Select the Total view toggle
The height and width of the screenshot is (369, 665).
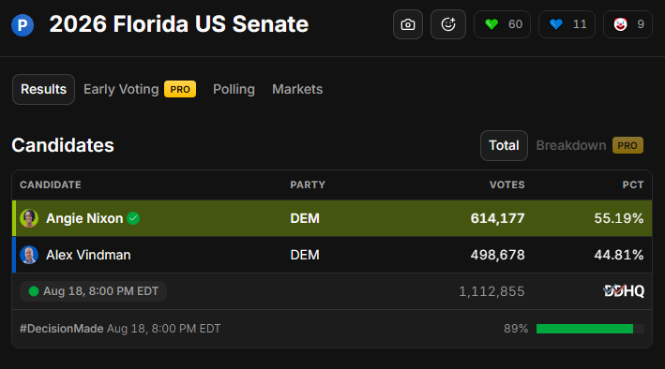(504, 145)
